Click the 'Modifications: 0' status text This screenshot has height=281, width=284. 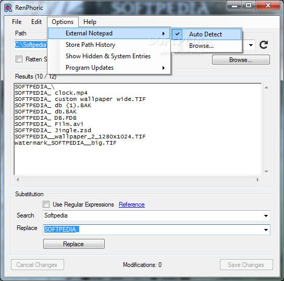point(142,265)
